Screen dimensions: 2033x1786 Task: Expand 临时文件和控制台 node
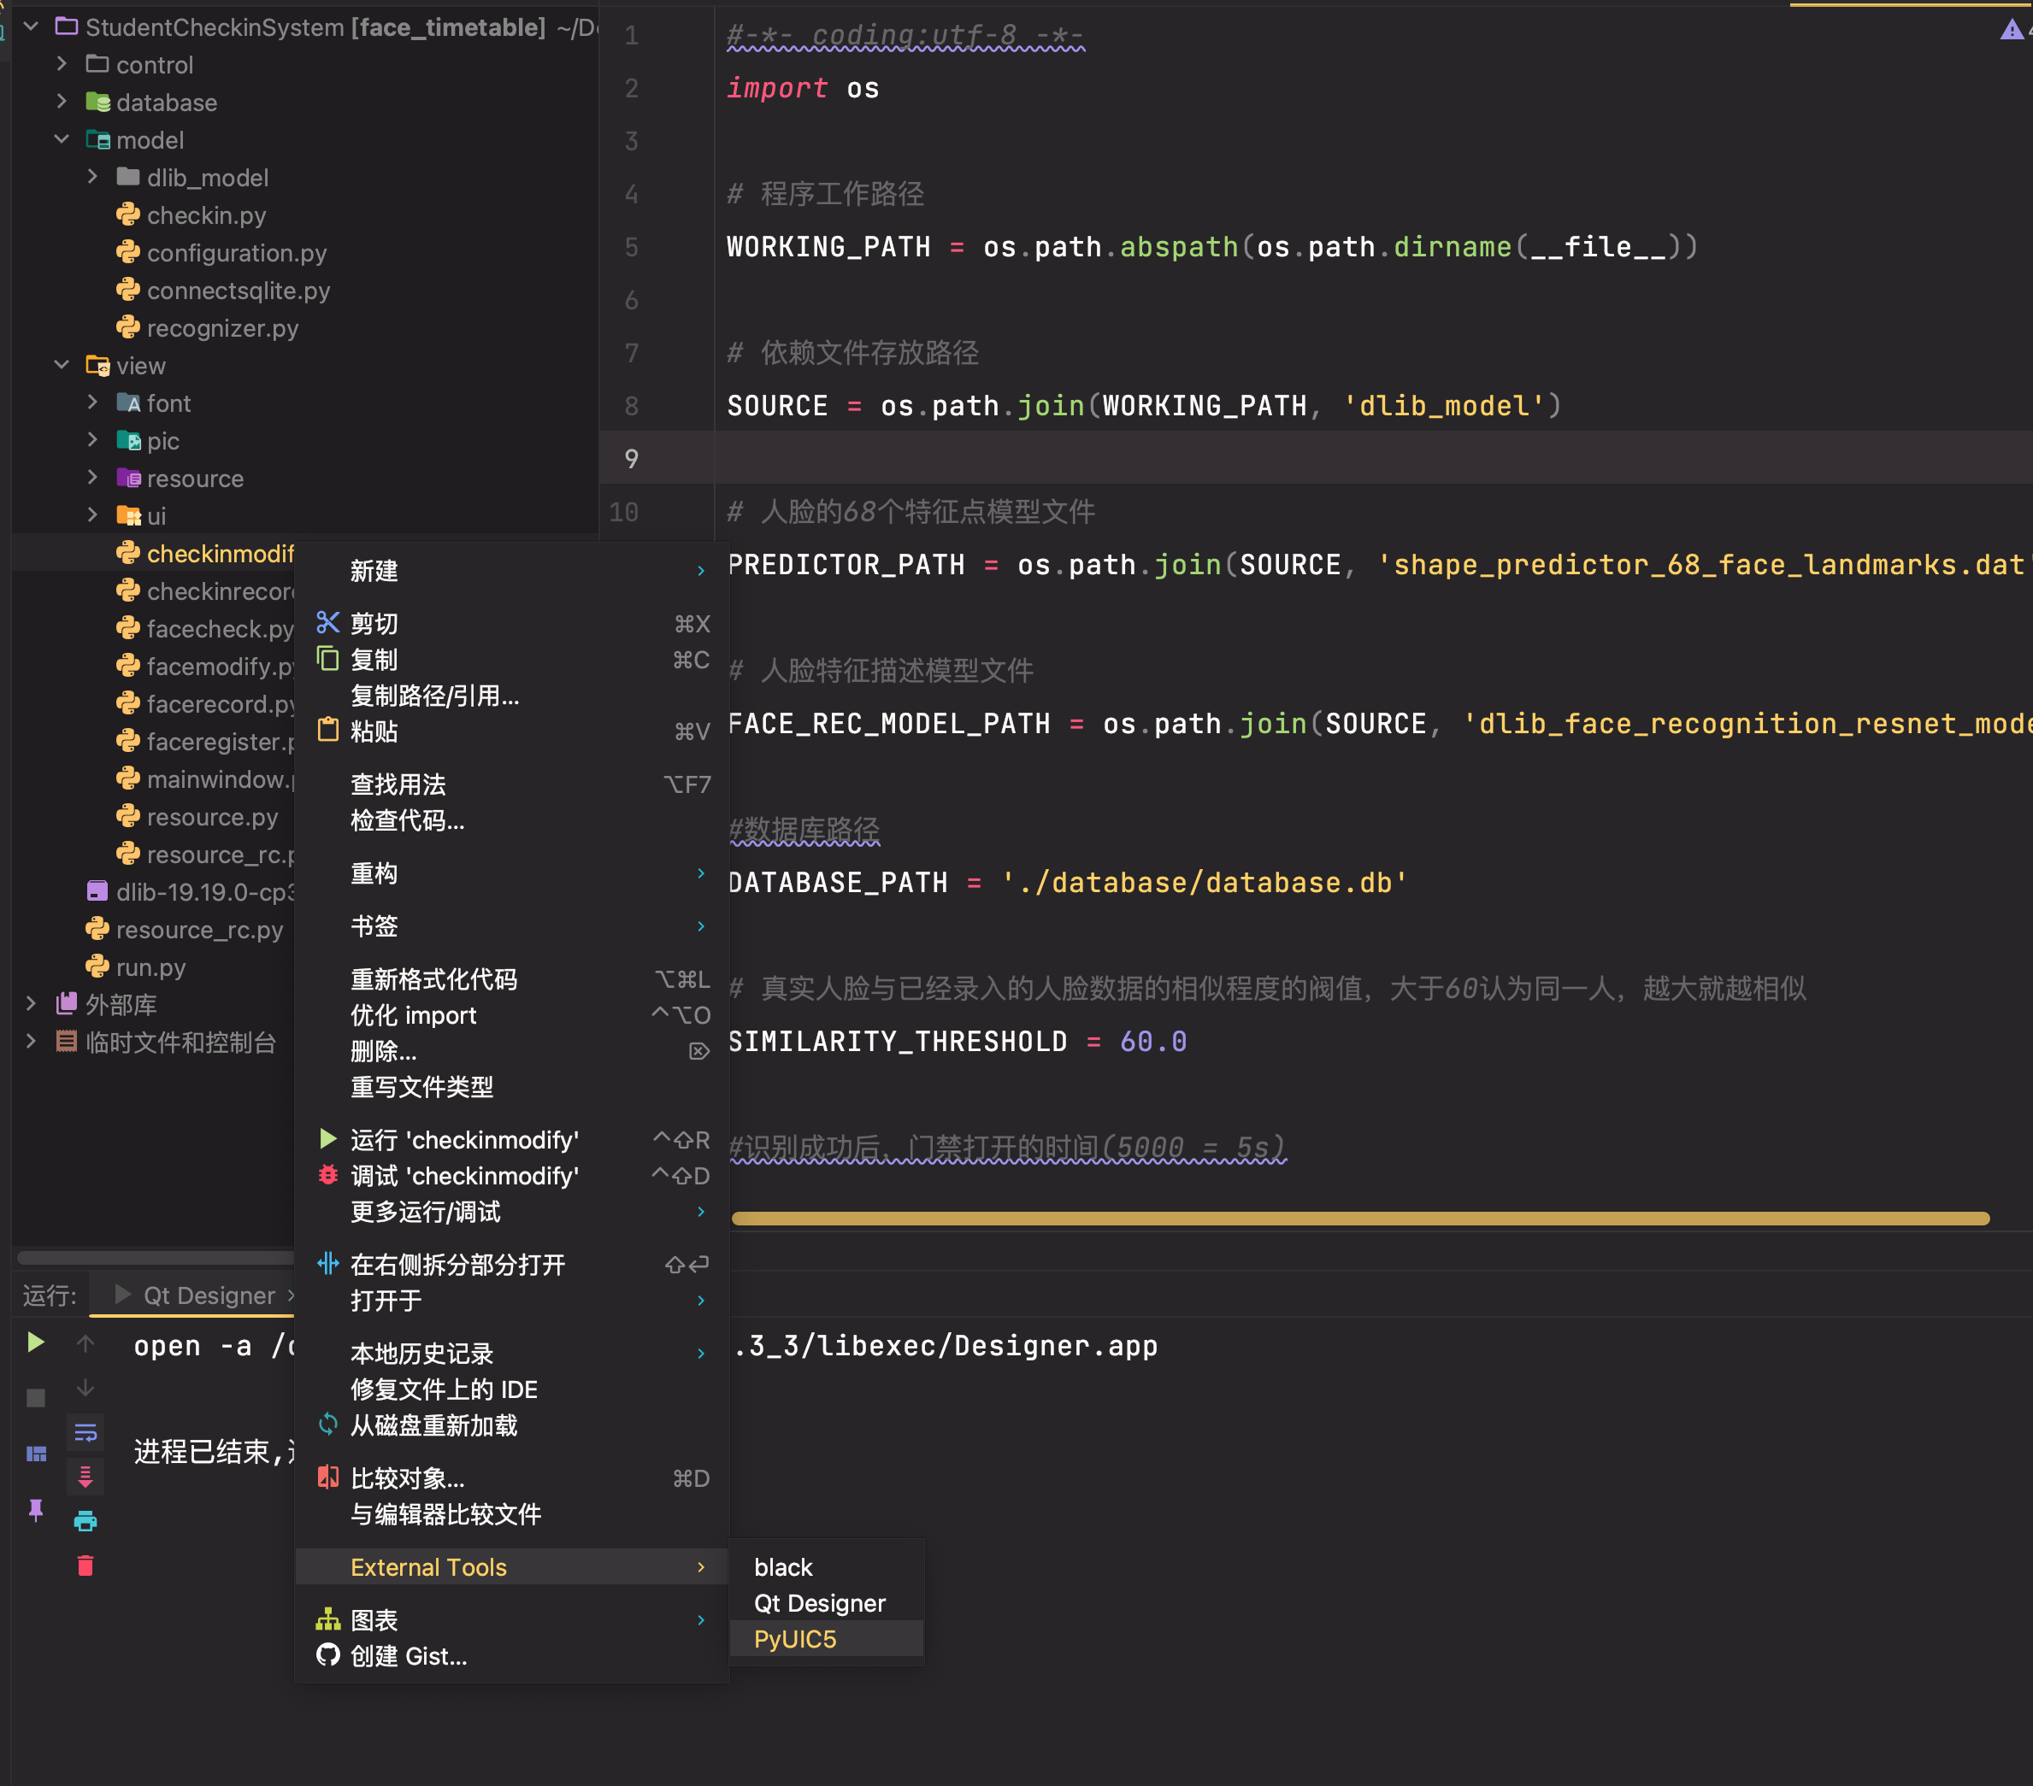click(31, 1041)
